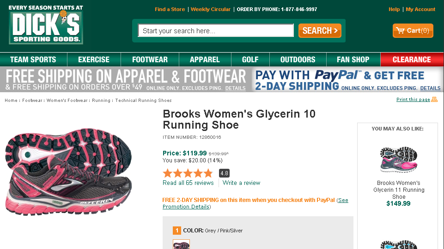
Task: Open the FOOTWEAR navigation menu
Action: (150, 59)
